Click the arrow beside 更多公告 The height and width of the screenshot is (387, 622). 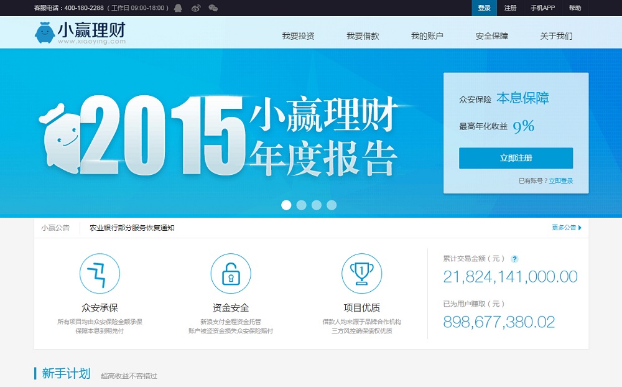(580, 228)
